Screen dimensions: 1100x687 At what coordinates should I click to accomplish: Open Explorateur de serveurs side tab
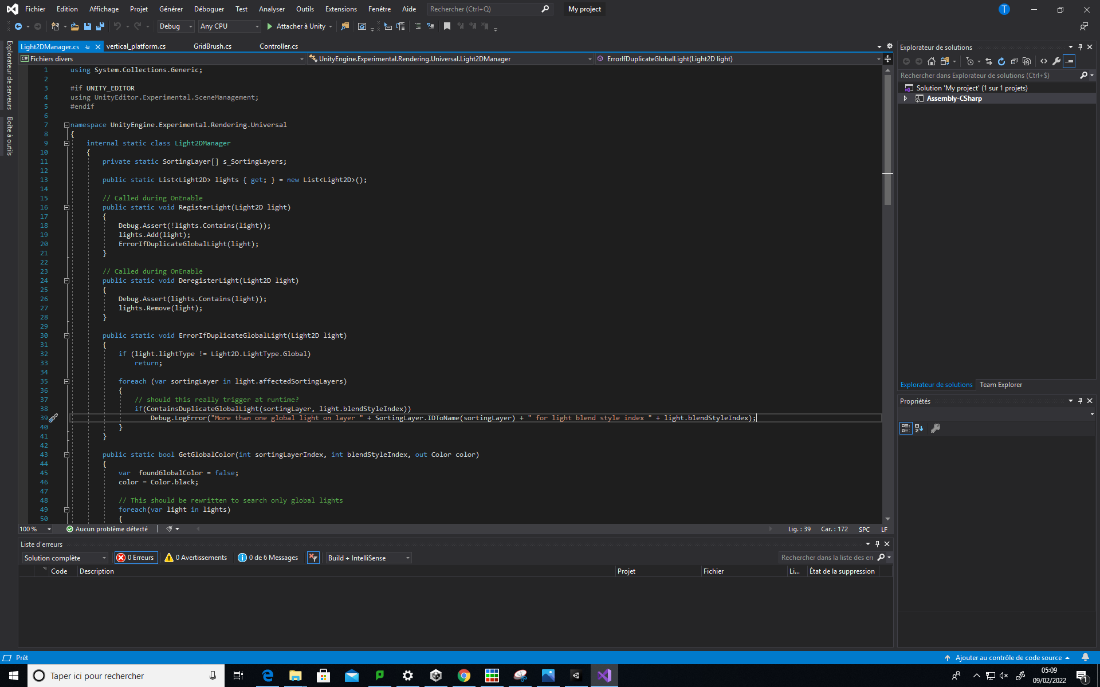pos(9,74)
